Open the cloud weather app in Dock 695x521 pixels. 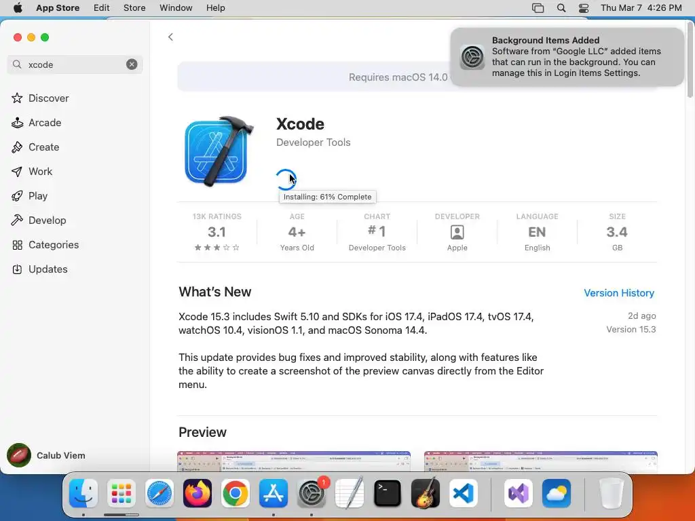pyautogui.click(x=557, y=493)
